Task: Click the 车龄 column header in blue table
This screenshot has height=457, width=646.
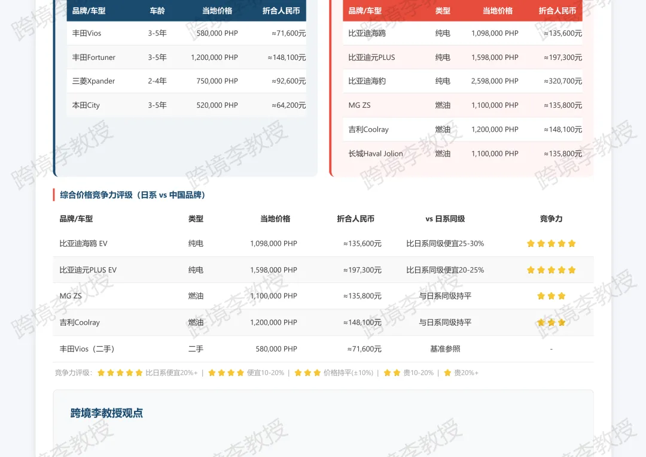Action: [x=157, y=11]
